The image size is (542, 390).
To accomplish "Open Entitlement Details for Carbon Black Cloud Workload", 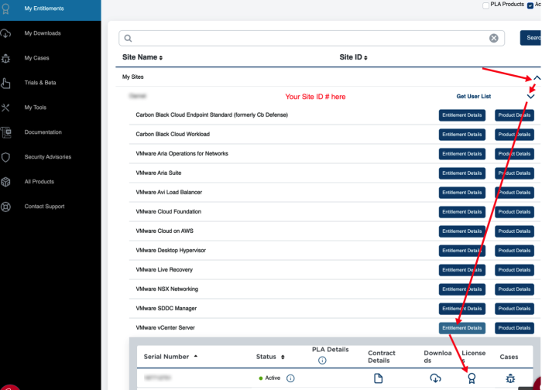I will [461, 135].
